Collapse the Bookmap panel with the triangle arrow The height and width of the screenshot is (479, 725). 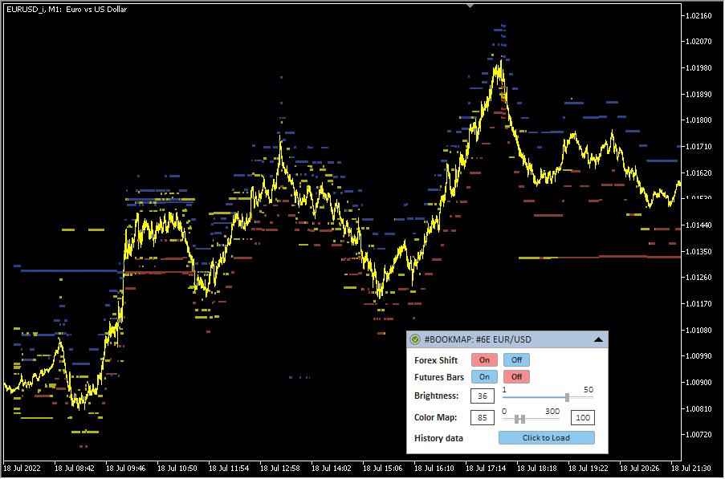(598, 339)
